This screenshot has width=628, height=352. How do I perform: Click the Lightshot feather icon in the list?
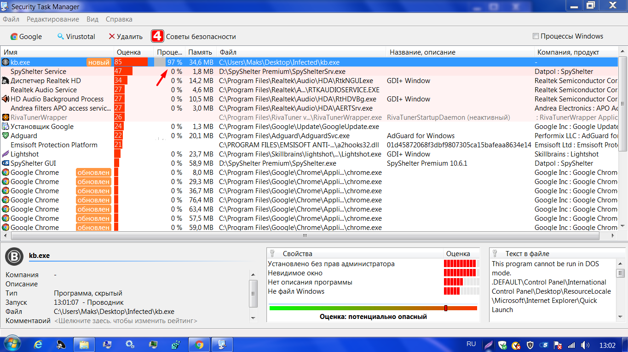pos(6,154)
